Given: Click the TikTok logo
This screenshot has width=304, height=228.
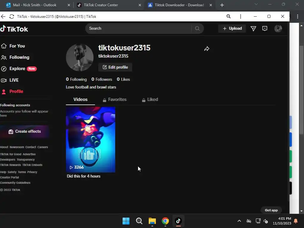Looking at the screenshot, I should (14, 29).
